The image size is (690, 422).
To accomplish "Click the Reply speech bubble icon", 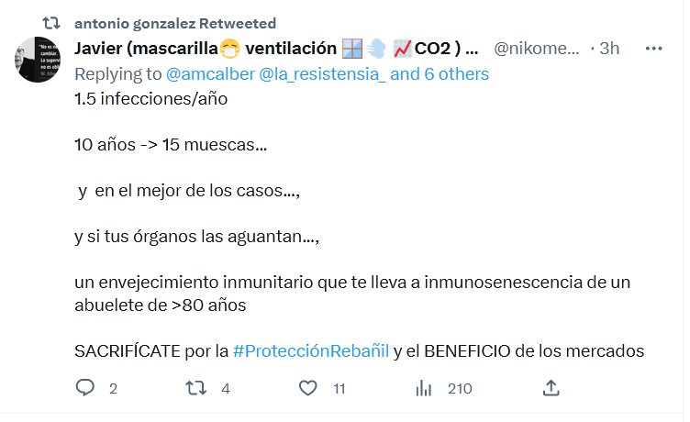I will [85, 388].
